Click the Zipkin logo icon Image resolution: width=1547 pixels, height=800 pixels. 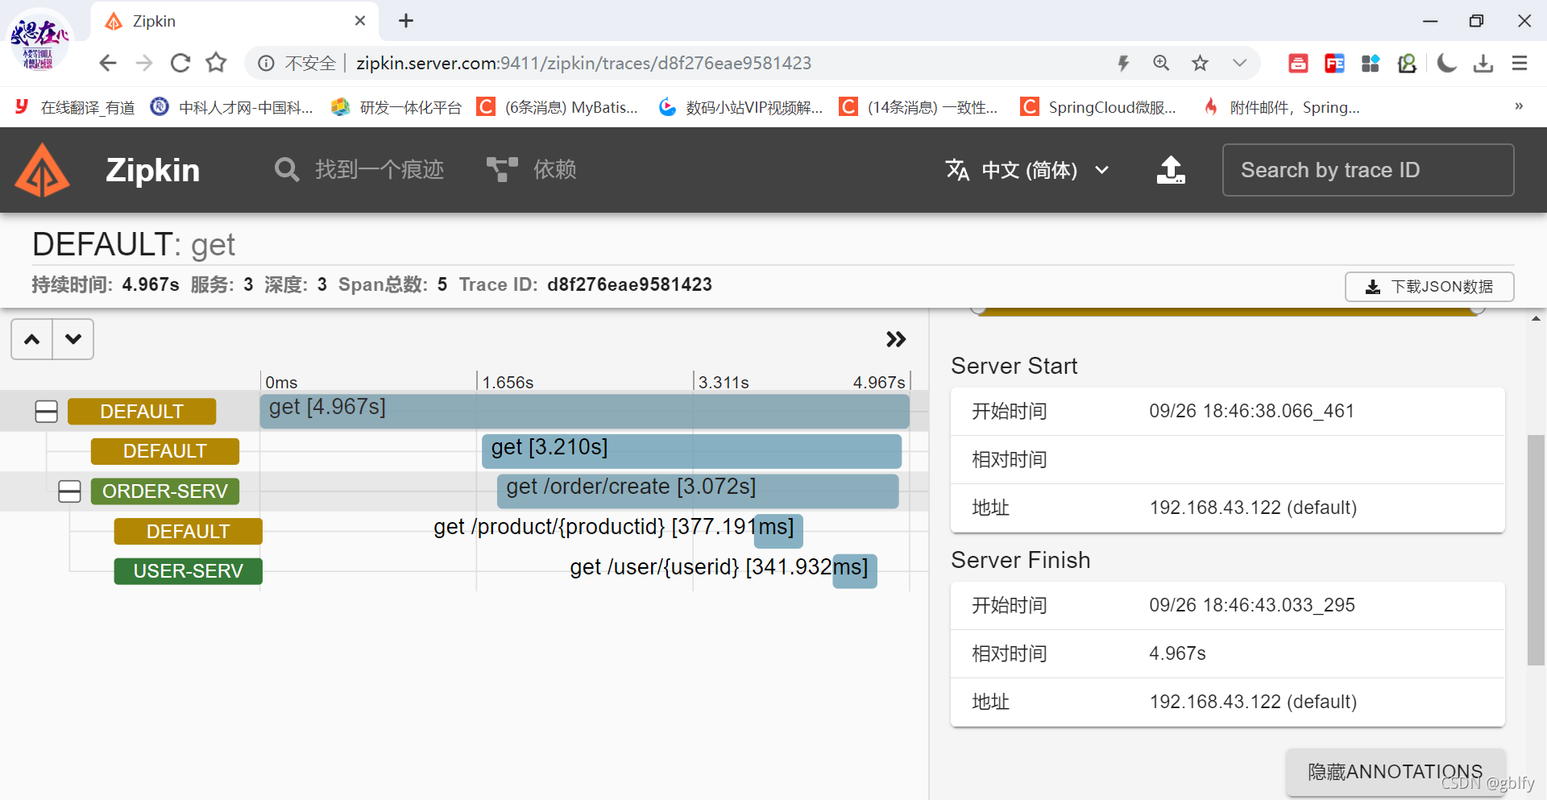[x=43, y=170]
